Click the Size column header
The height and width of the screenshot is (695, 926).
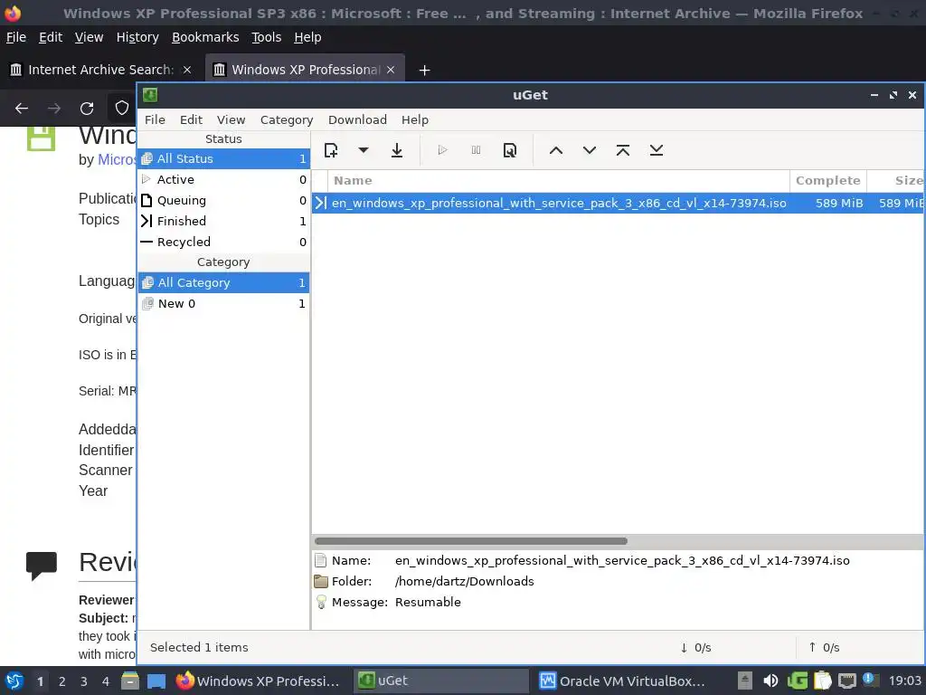point(896,180)
